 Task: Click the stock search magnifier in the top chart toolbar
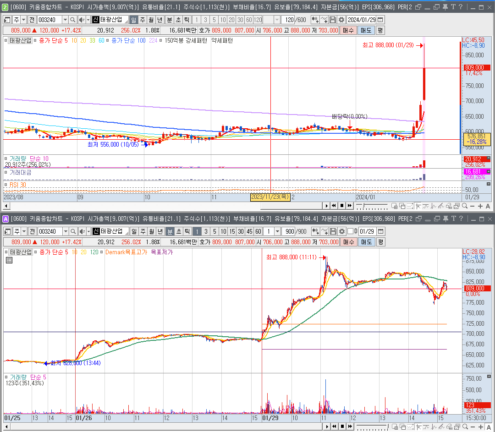point(72,20)
